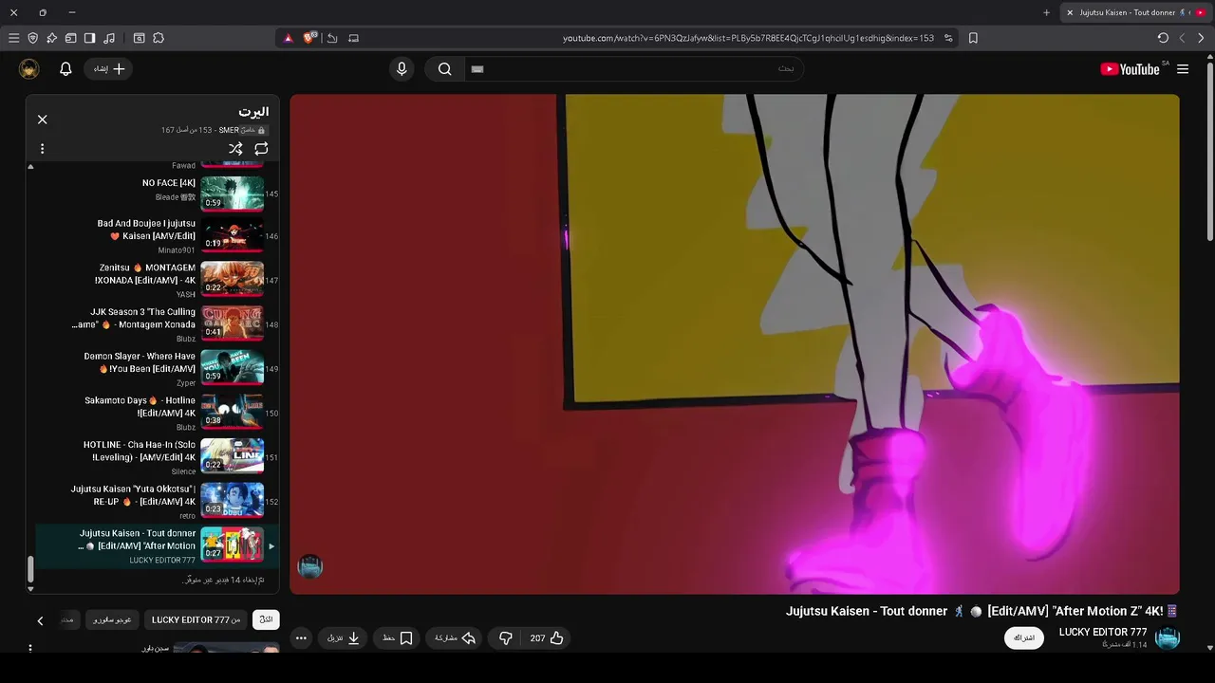This screenshot has height=683, width=1215.
Task: Open YouTube notifications bell
Action: point(65,68)
